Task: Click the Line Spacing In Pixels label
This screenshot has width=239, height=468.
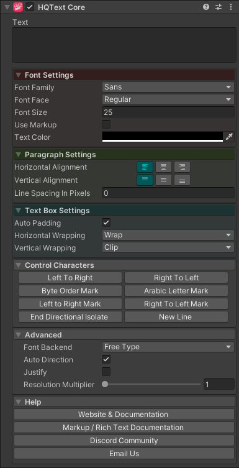Action: tap(52, 193)
